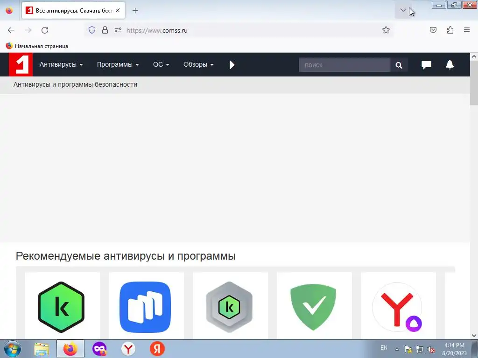The image size is (478, 358).
Task: Click the Firefox taskbar icon
Action: (x=70, y=349)
